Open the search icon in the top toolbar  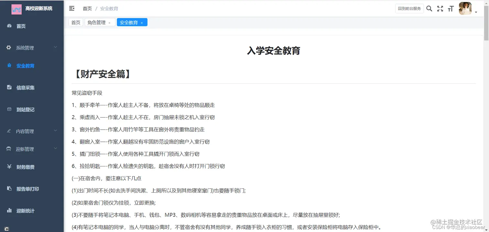429,8
